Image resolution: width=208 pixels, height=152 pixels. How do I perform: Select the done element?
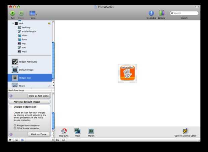point(24,39)
